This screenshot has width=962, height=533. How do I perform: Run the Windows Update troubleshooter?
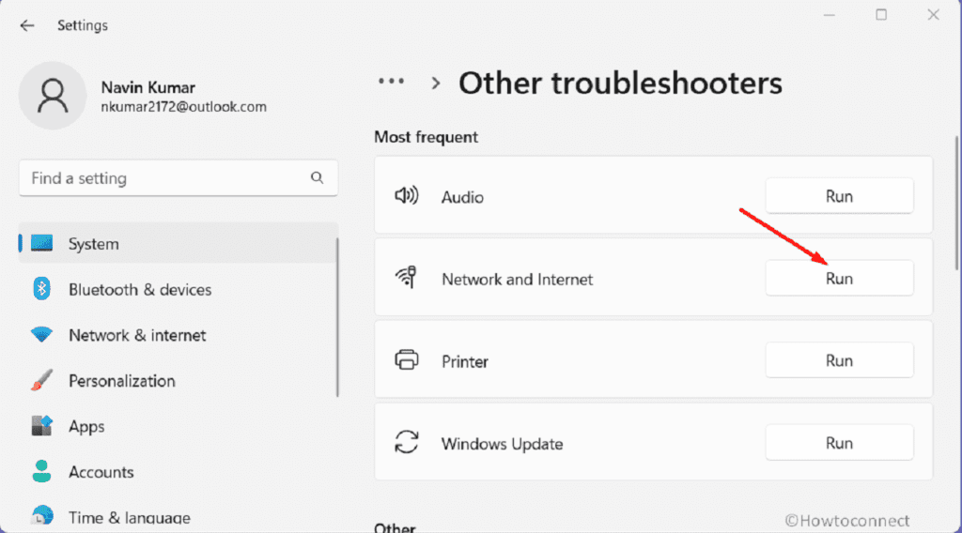pos(839,442)
